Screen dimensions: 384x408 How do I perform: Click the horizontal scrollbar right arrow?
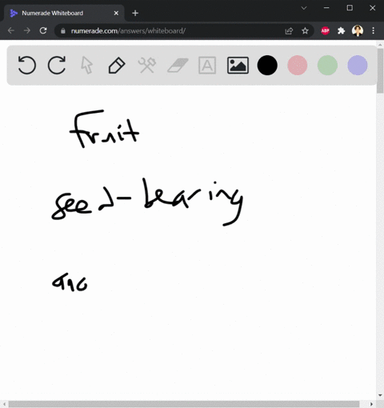[371, 404]
